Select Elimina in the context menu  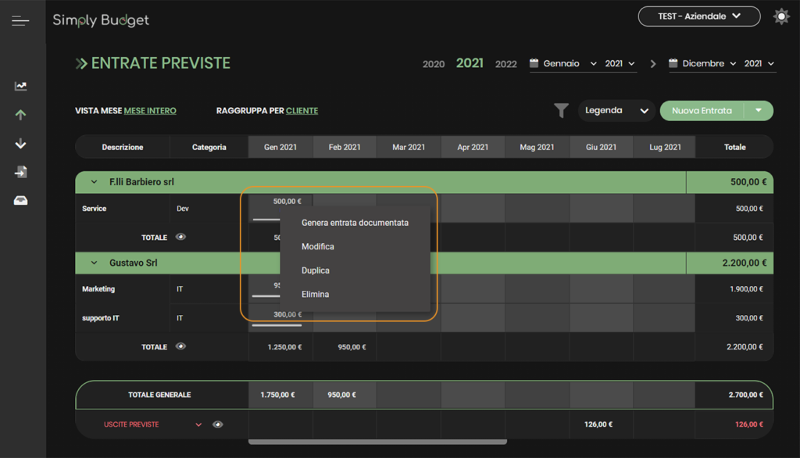[315, 295]
